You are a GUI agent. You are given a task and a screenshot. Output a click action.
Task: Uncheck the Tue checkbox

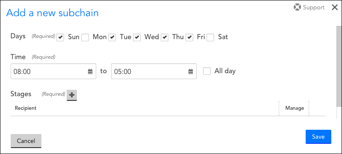click(x=112, y=37)
